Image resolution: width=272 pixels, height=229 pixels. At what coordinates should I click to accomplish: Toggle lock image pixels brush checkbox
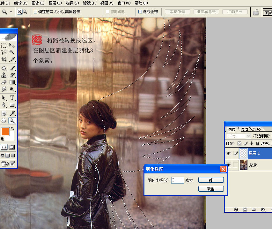[246, 143]
